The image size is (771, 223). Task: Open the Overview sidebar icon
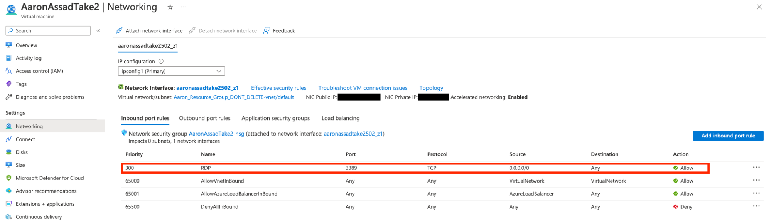[9, 45]
